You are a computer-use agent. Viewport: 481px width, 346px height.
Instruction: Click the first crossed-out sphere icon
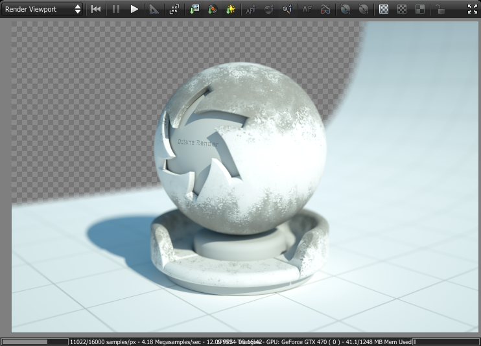(x=346, y=9)
